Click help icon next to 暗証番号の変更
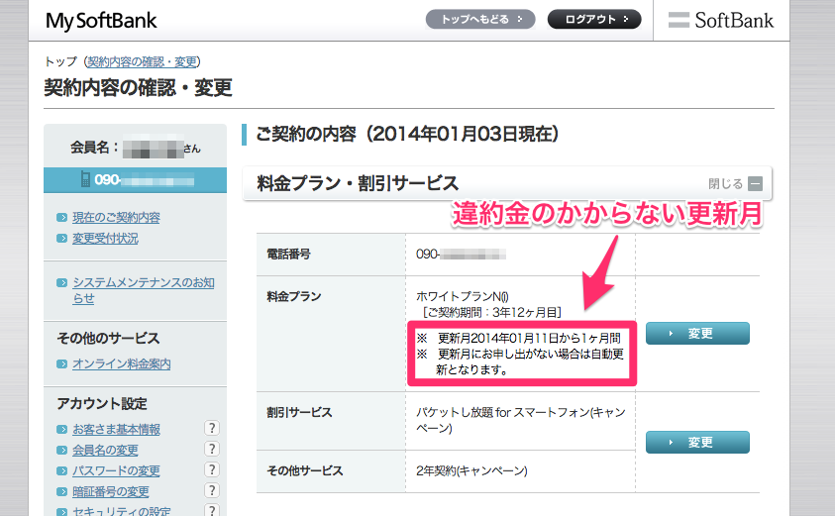This screenshot has height=516, width=835. pos(212,490)
